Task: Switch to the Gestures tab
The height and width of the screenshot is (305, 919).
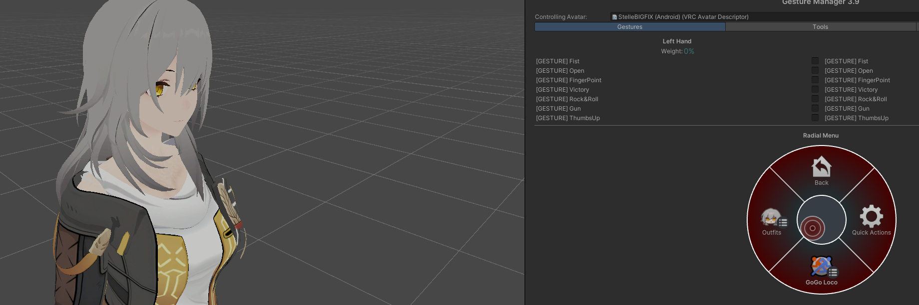Action: click(630, 27)
